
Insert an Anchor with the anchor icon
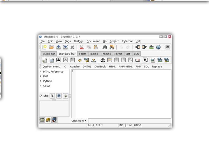coord(103,60)
